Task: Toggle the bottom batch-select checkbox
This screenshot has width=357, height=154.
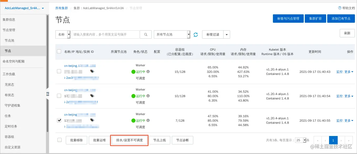Action: click(60, 140)
